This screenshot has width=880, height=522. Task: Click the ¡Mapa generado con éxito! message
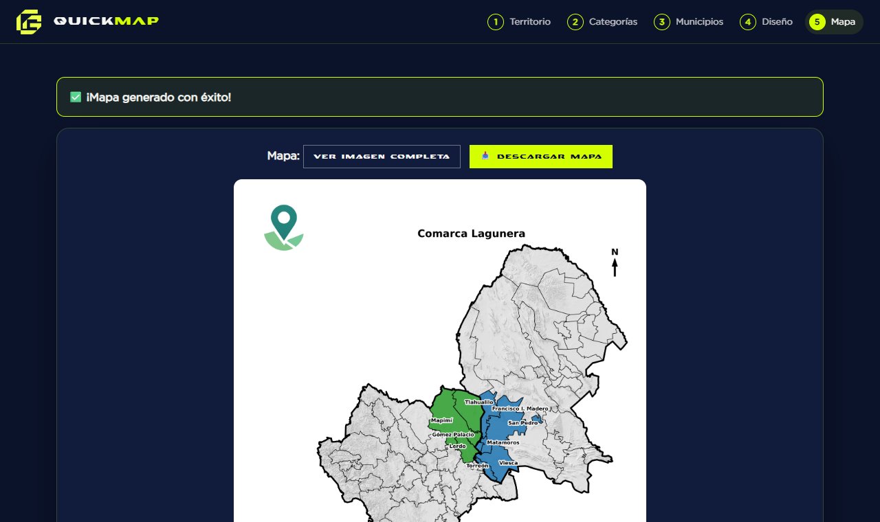coord(159,98)
